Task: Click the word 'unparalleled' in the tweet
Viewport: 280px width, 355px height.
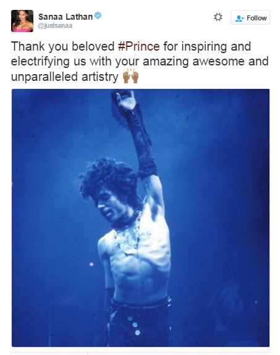Action: (x=45, y=77)
